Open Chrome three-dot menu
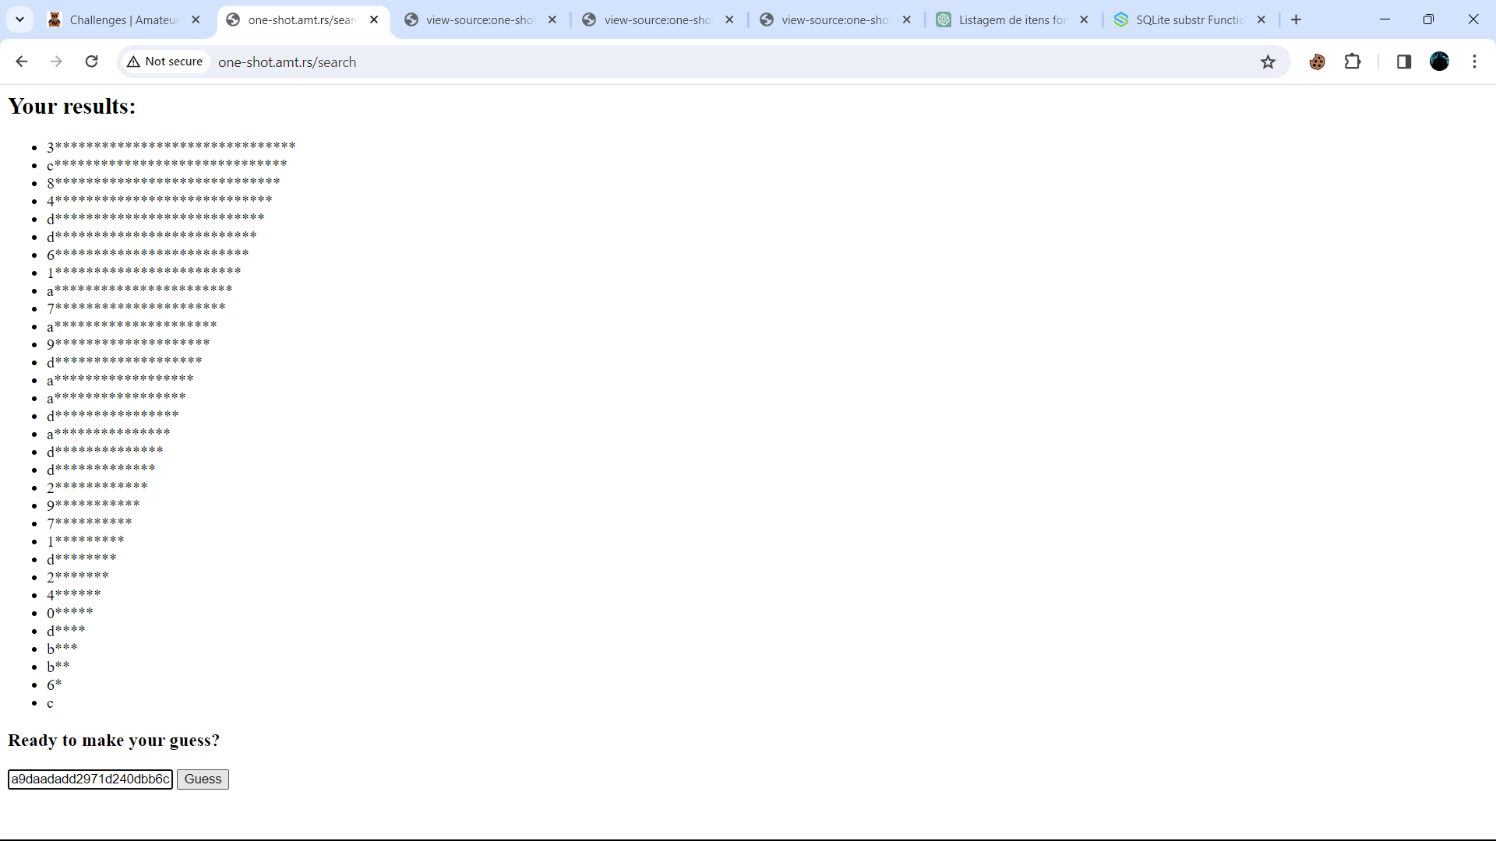The height and width of the screenshot is (841, 1496). pyautogui.click(x=1474, y=62)
